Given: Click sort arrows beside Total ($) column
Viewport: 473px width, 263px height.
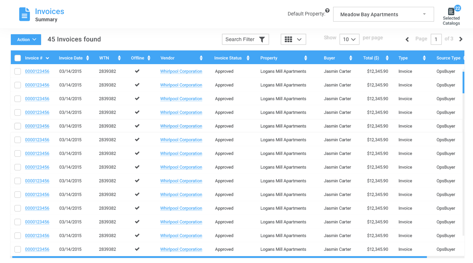Looking at the screenshot, I should pos(387,58).
